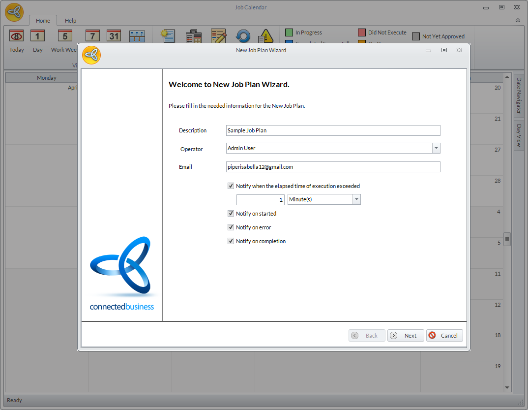Image resolution: width=528 pixels, height=410 pixels.
Task: Select the Work Week view icon
Action: pyautogui.click(x=65, y=36)
